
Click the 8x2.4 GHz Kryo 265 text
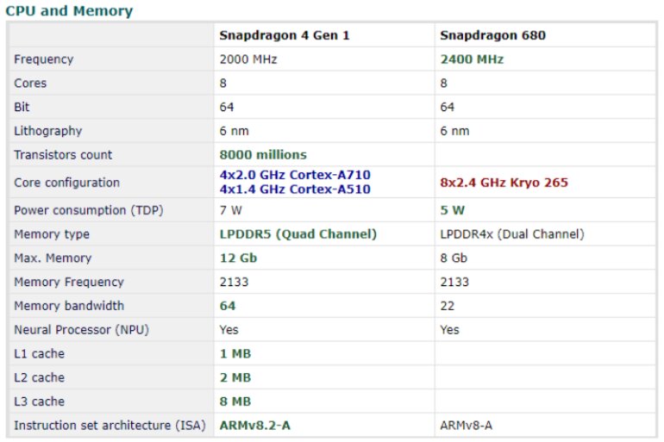504,183
